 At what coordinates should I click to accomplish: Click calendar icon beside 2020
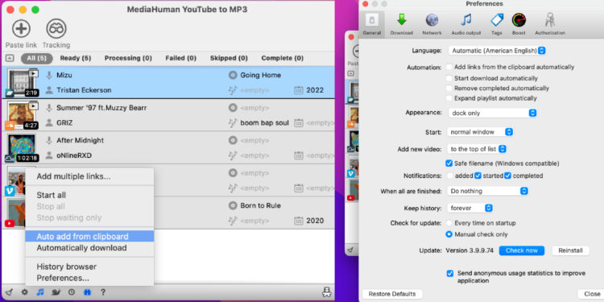299,221
